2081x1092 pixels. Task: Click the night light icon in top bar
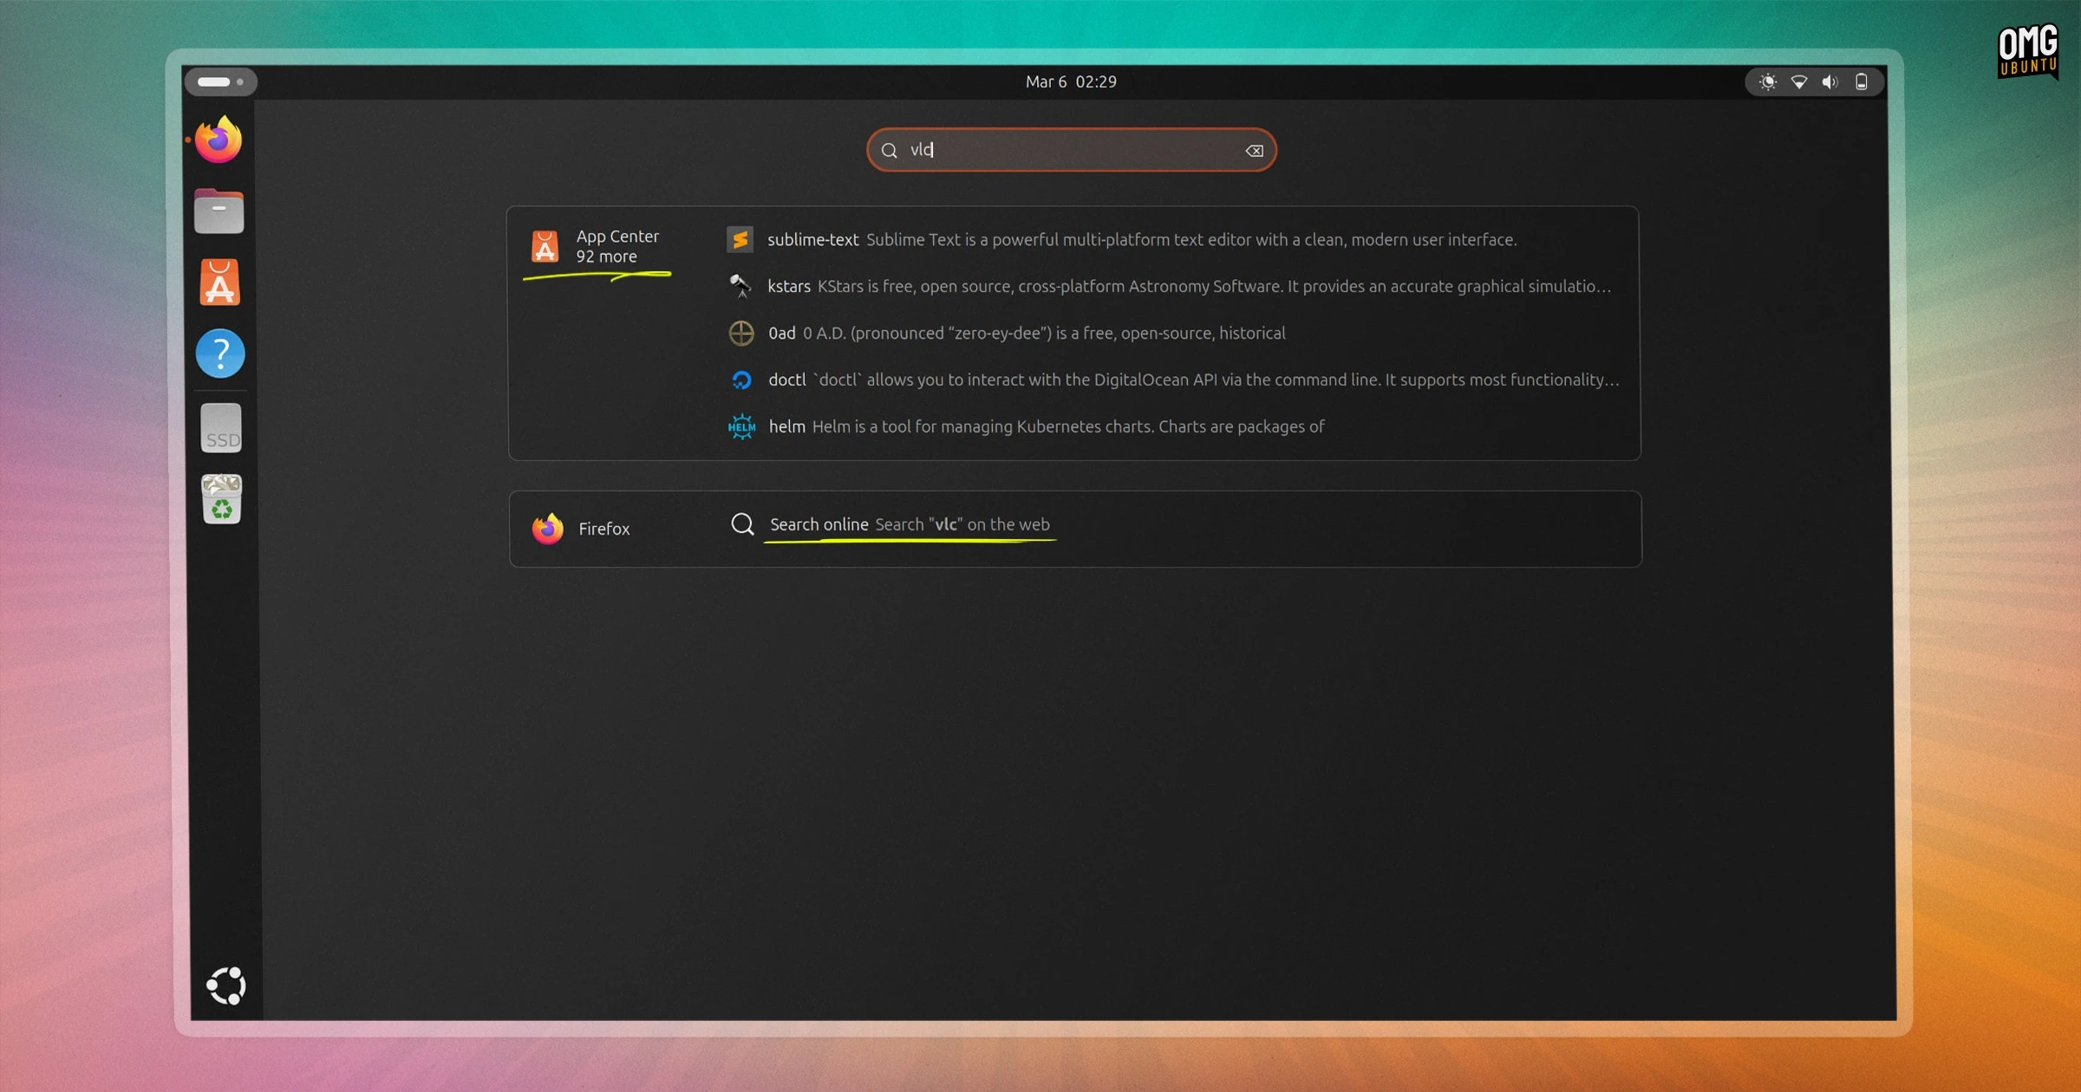[1767, 81]
